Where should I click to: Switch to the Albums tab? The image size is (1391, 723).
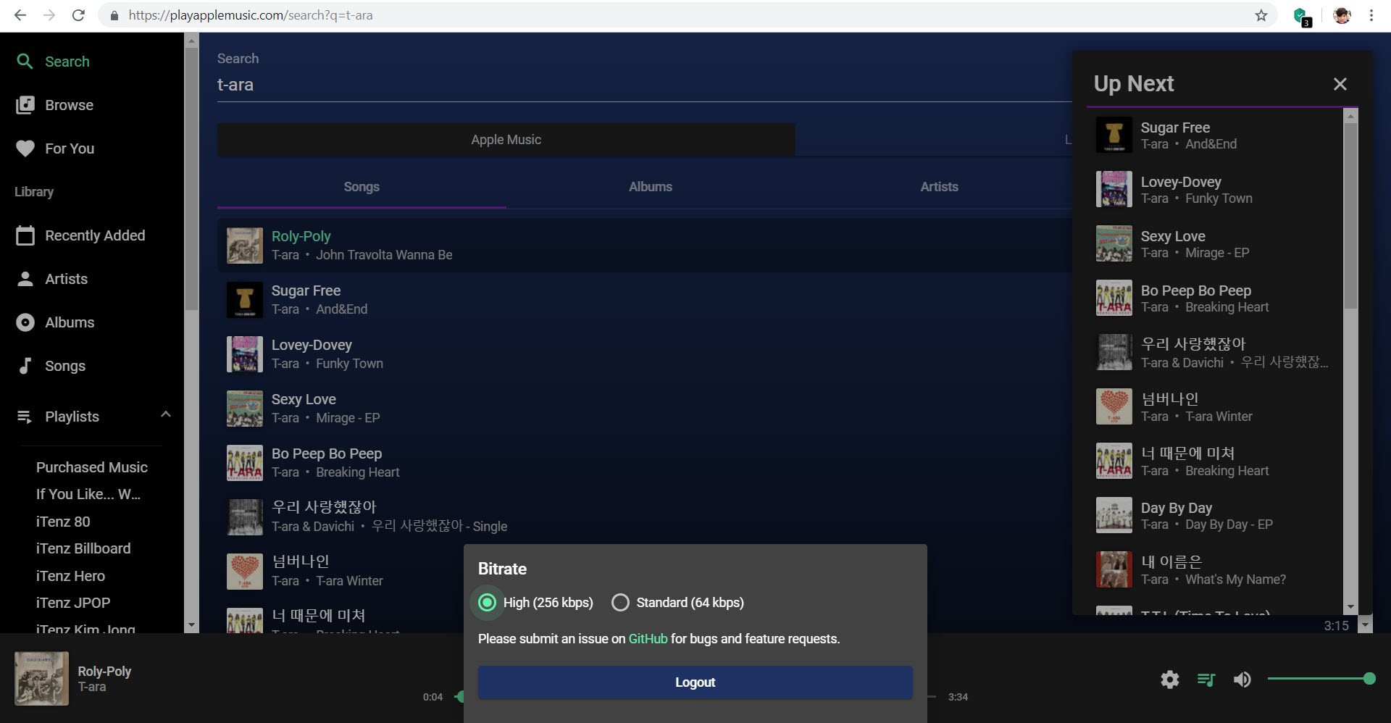650,186
